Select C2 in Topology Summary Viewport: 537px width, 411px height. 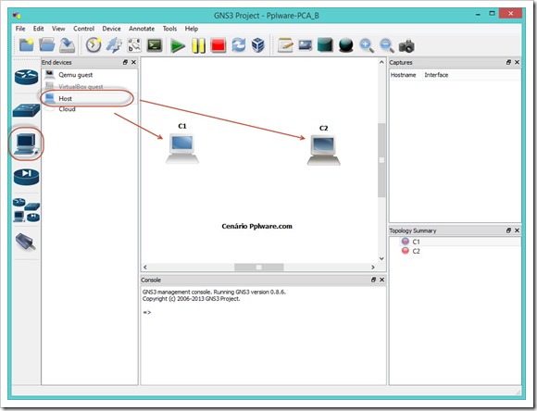tap(416, 251)
